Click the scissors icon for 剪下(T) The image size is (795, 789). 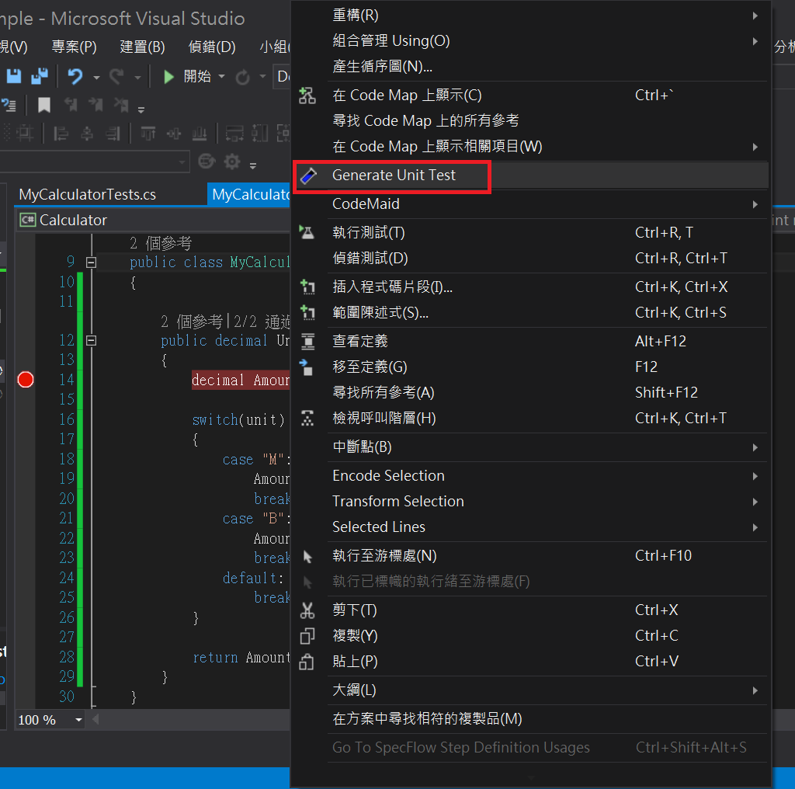pyautogui.click(x=307, y=610)
